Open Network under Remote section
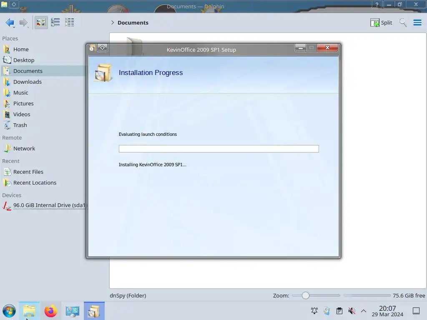Image resolution: width=427 pixels, height=320 pixels. coord(43,149)
